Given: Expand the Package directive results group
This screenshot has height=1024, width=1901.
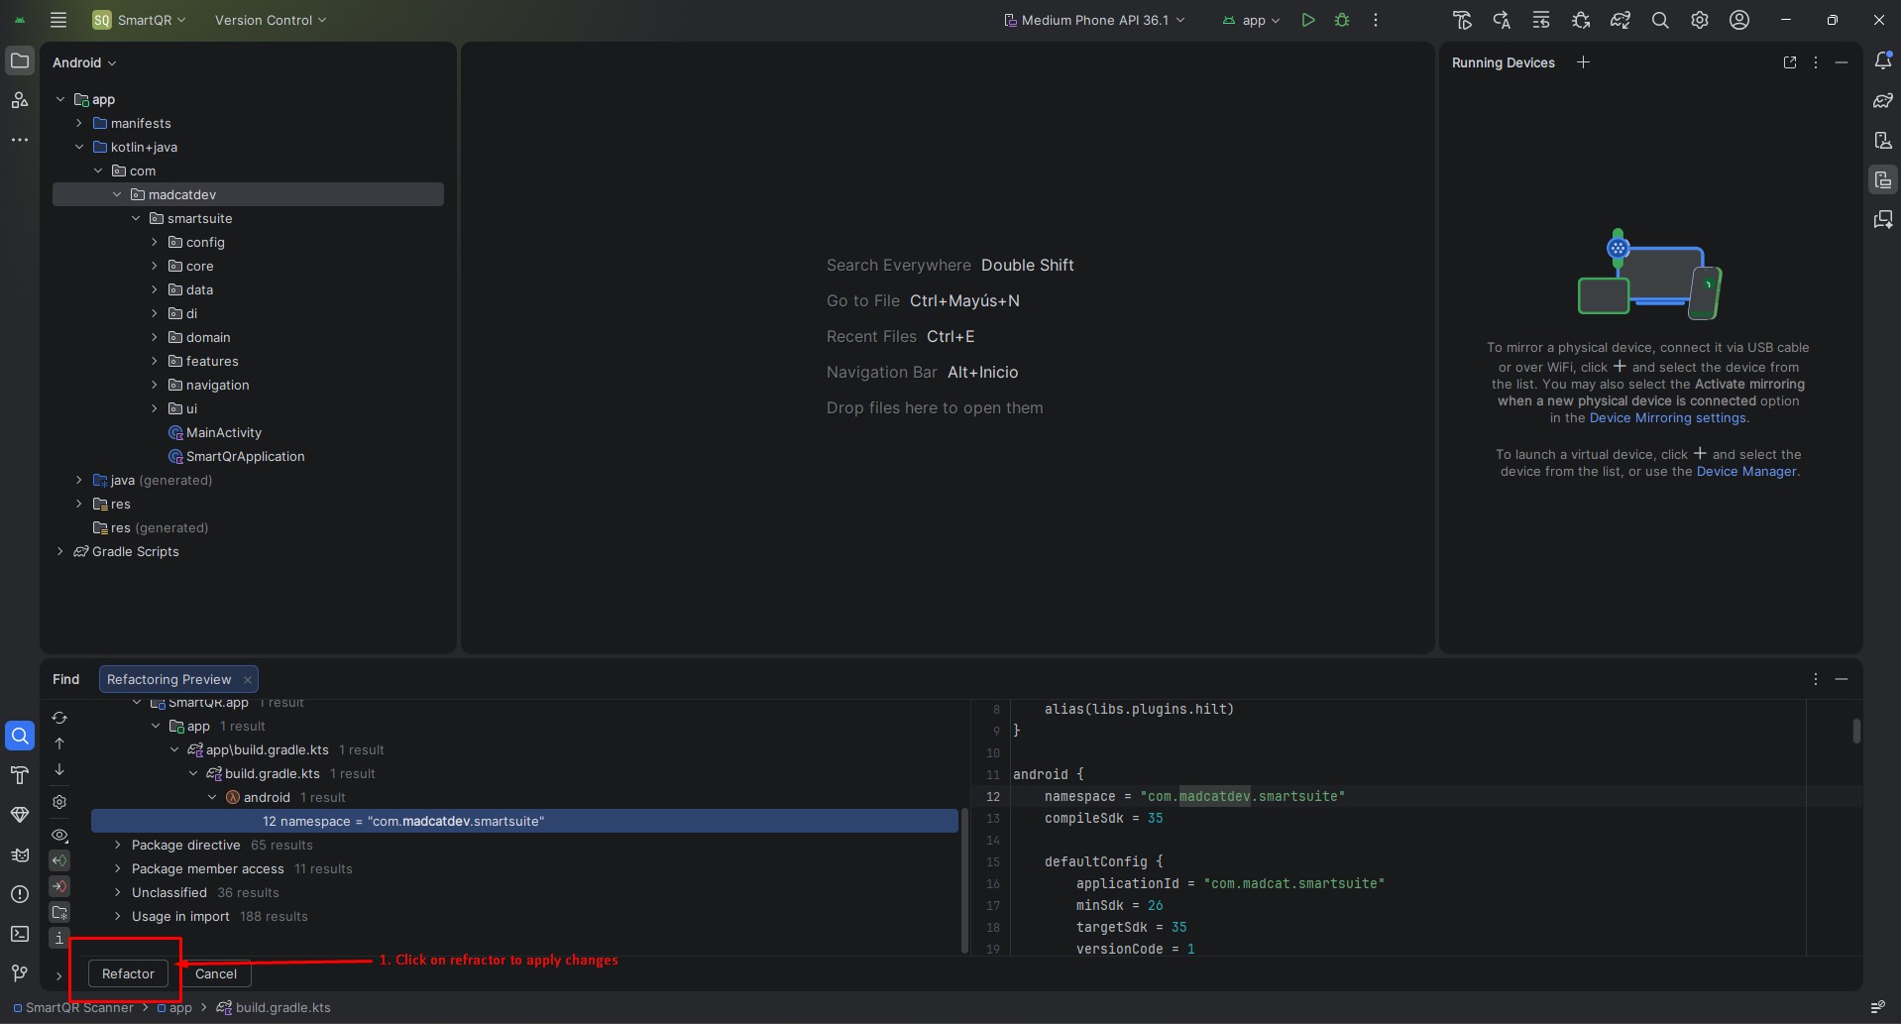Looking at the screenshot, I should click(x=118, y=845).
